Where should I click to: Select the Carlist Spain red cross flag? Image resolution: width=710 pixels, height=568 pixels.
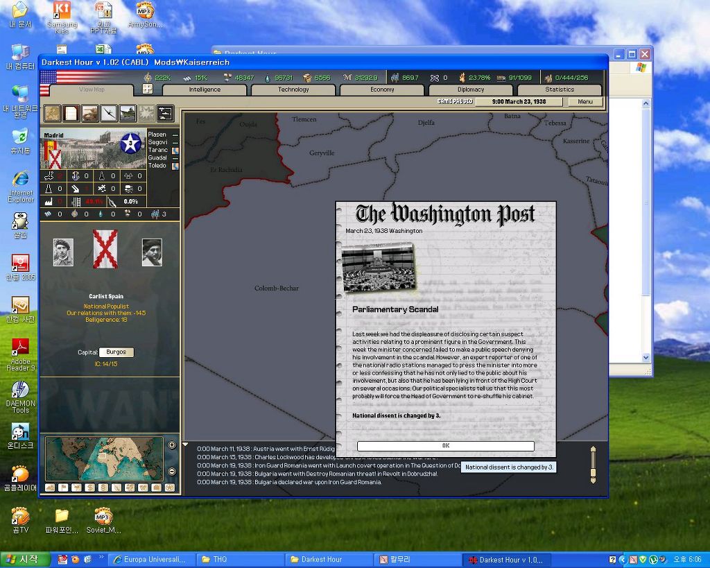pos(105,249)
